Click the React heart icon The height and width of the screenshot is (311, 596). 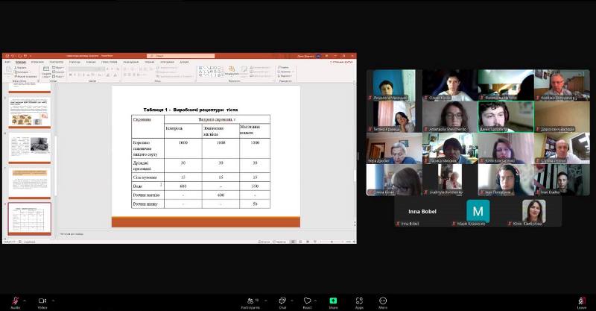(x=307, y=300)
